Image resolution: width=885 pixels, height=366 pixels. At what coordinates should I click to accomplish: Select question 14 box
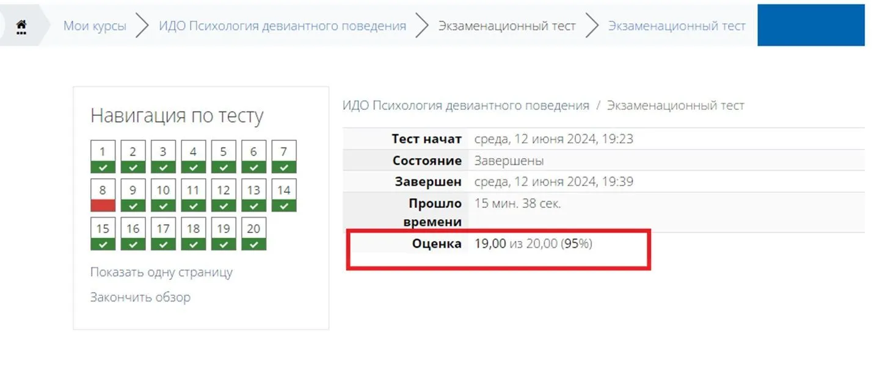click(x=283, y=195)
